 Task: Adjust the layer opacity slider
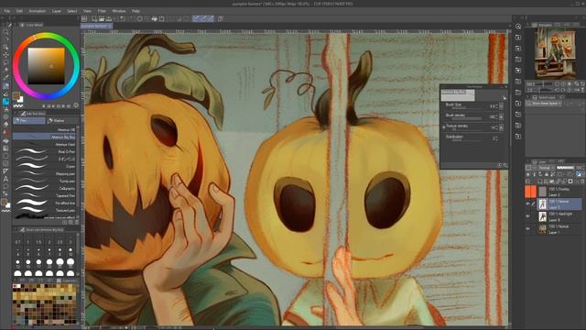point(565,168)
